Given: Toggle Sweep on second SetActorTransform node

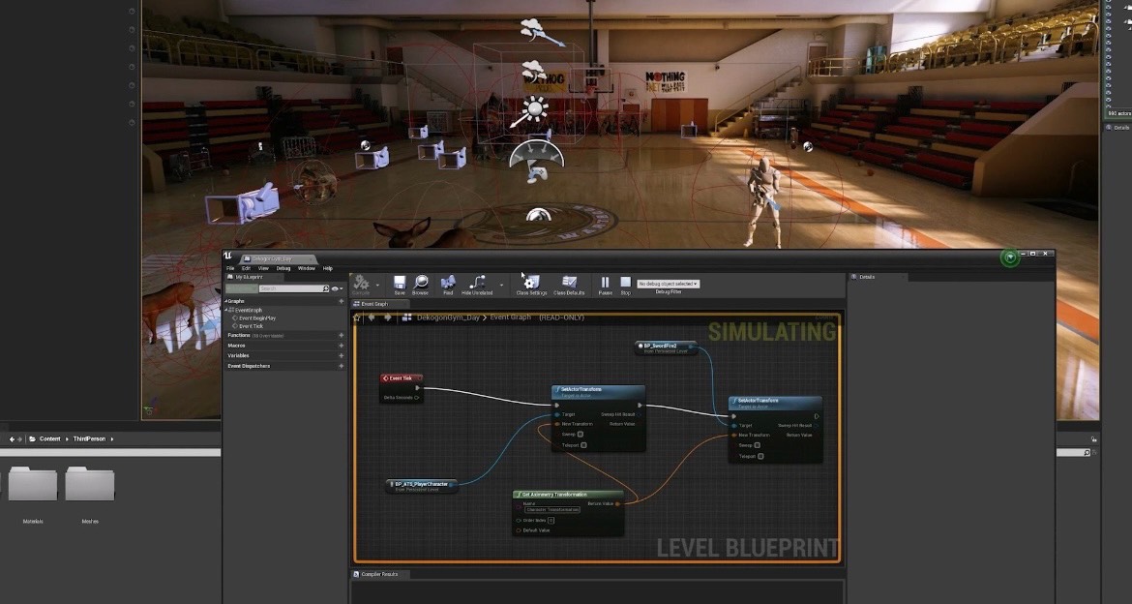Looking at the screenshot, I should [758, 445].
